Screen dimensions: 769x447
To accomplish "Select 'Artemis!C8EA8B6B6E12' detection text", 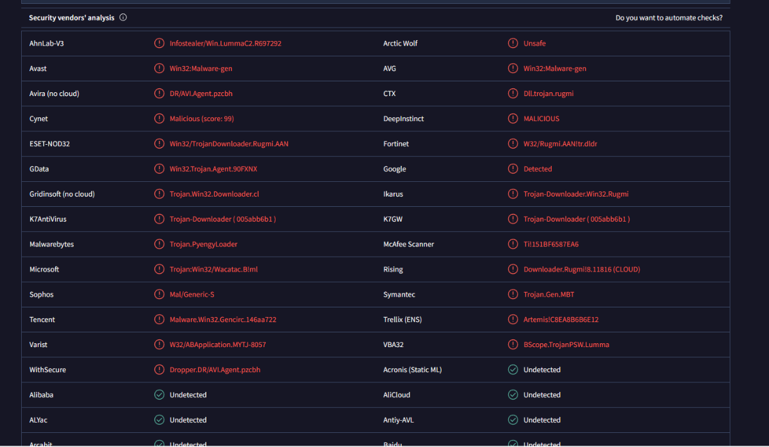I will pyautogui.click(x=561, y=320).
